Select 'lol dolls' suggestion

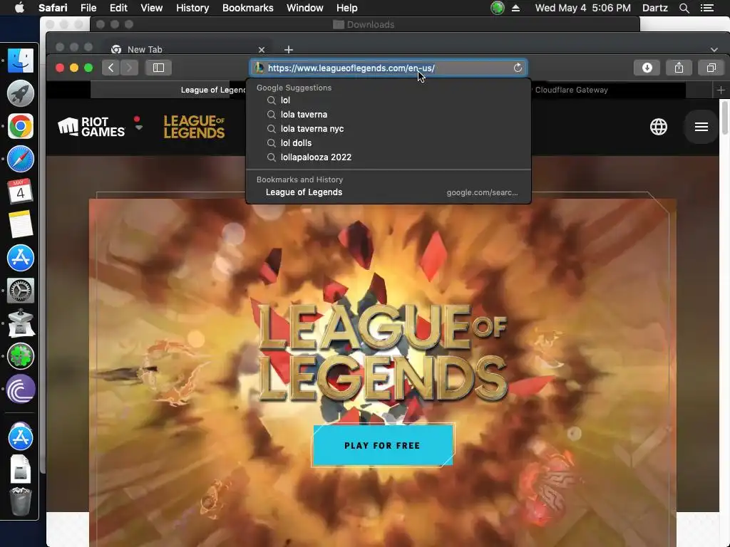point(389,142)
